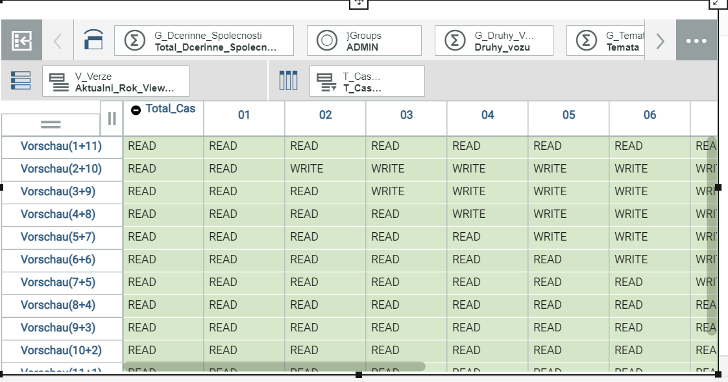Collapse the Total_Cas column member
The width and height of the screenshot is (728, 382).
pyautogui.click(x=136, y=110)
